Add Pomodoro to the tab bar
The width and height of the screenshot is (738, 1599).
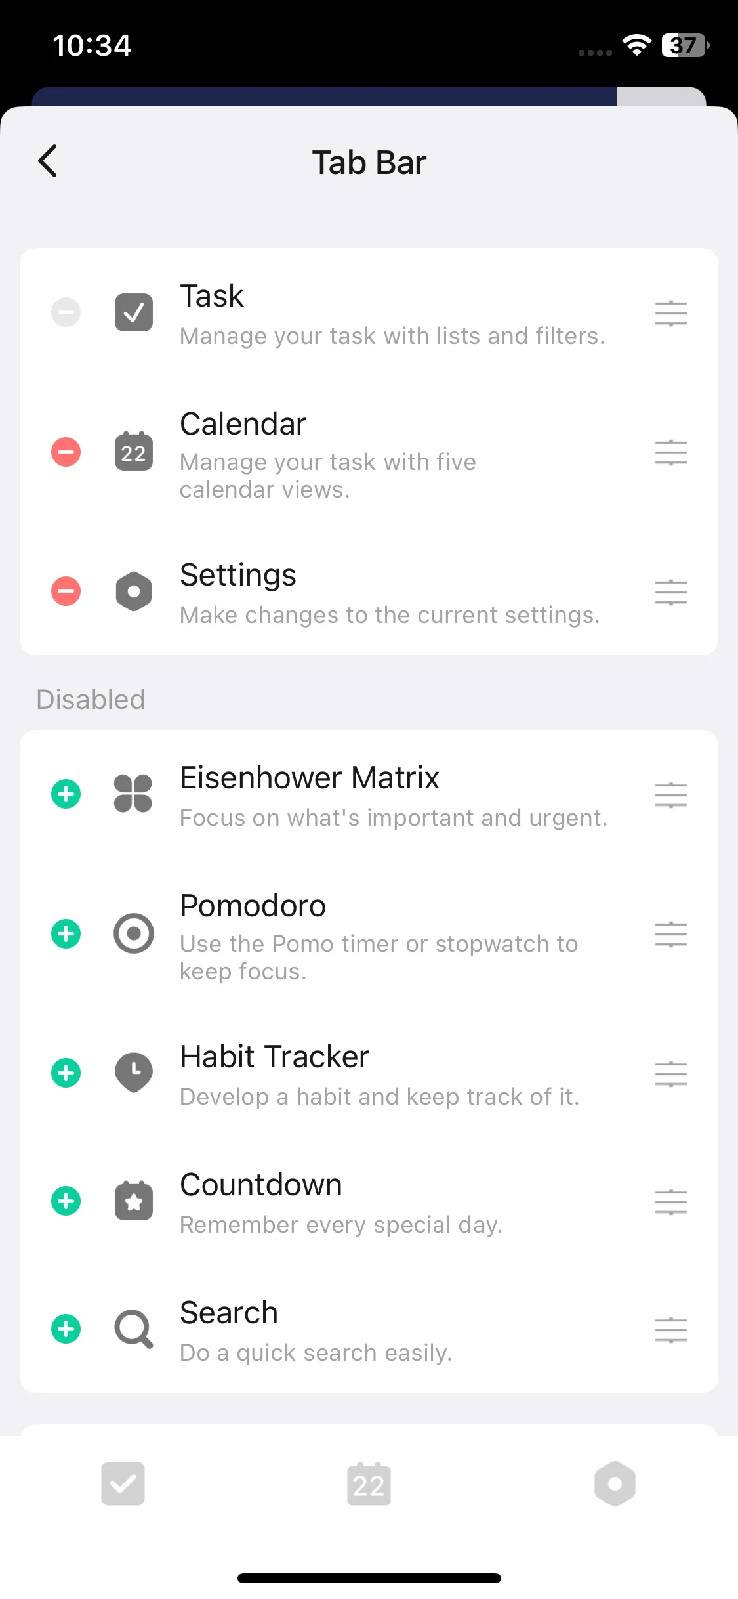coord(66,933)
